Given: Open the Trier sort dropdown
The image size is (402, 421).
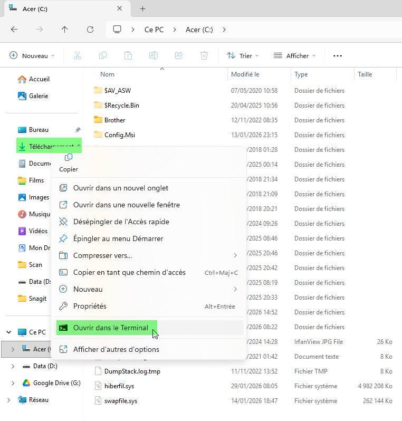Looking at the screenshot, I should point(243,56).
